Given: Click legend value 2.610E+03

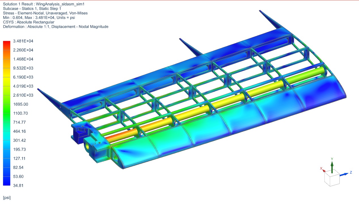Looking at the screenshot, I should [23, 95].
